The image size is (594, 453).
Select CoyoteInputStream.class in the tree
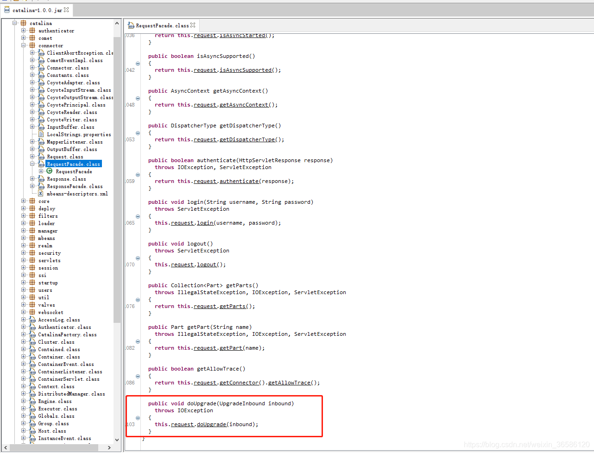[79, 90]
